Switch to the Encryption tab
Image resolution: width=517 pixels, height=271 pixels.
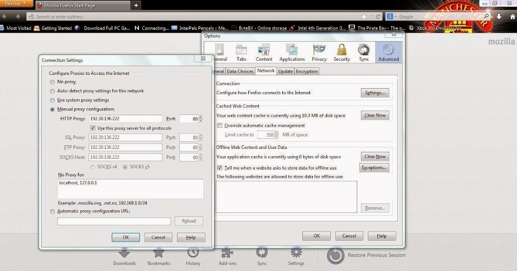(x=307, y=71)
